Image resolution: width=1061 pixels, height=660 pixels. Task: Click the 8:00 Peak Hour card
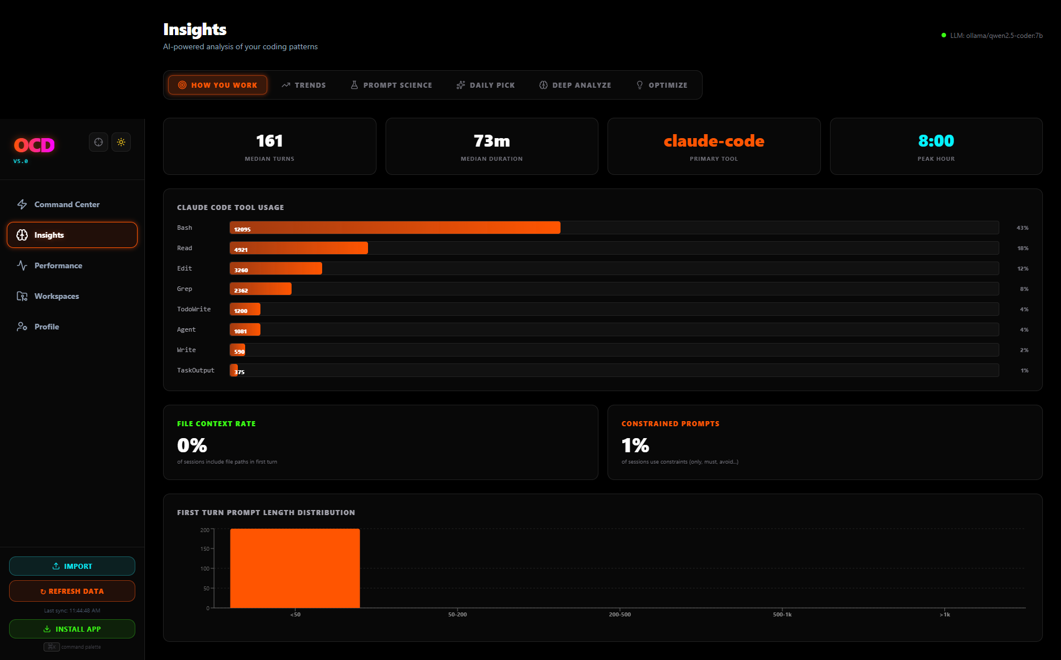pyautogui.click(x=936, y=146)
